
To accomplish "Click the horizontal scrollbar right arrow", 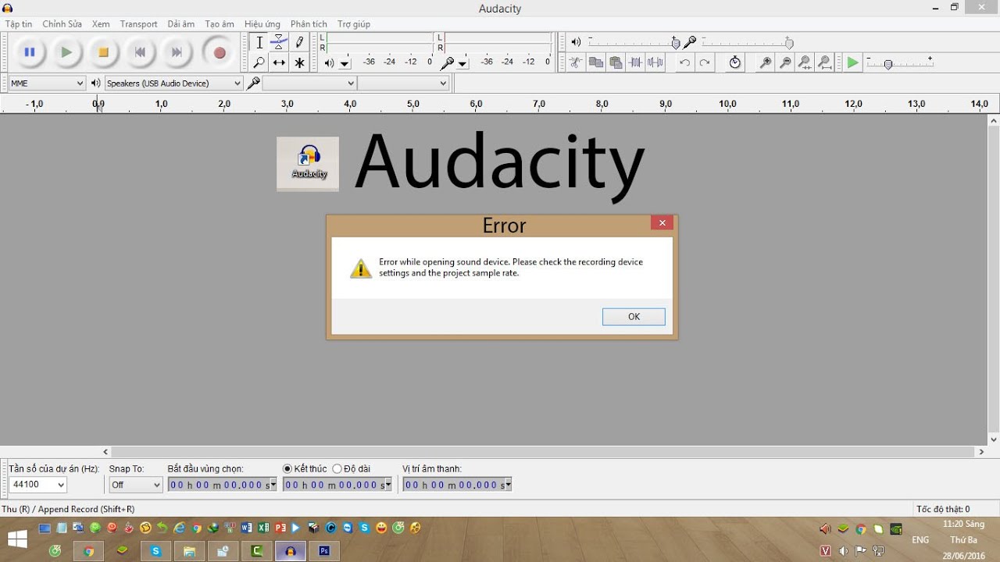I will click(x=981, y=451).
